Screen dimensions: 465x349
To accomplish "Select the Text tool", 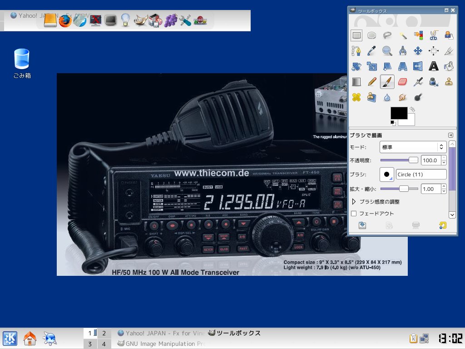I will click(x=434, y=66).
